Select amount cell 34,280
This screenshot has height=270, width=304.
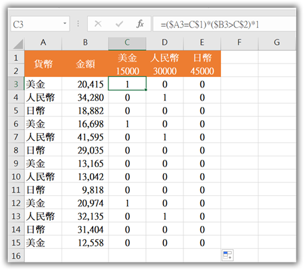[x=85, y=98]
